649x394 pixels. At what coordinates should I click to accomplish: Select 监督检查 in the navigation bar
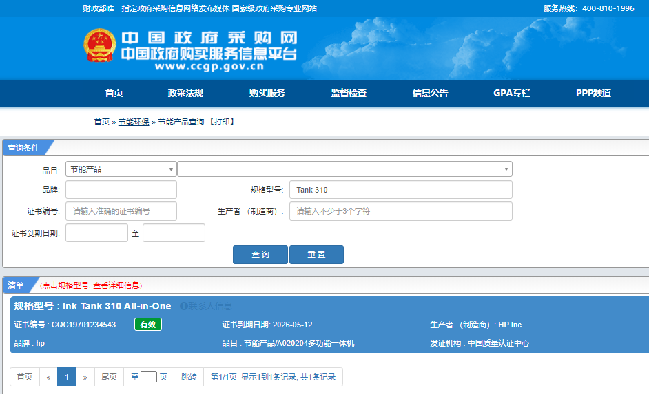(349, 93)
